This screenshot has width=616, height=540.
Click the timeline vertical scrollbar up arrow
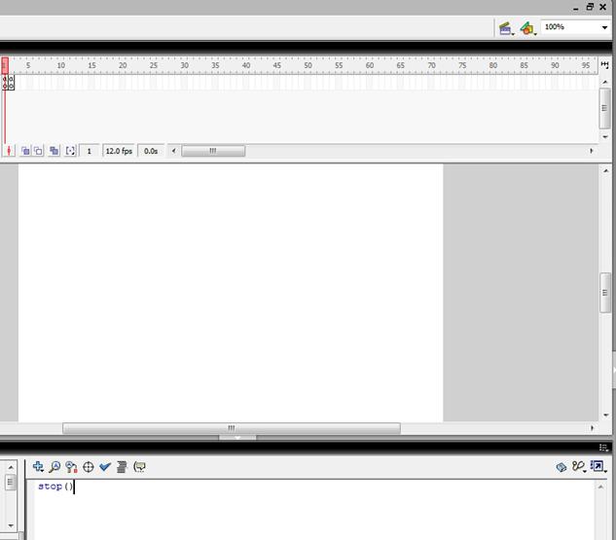coord(605,82)
